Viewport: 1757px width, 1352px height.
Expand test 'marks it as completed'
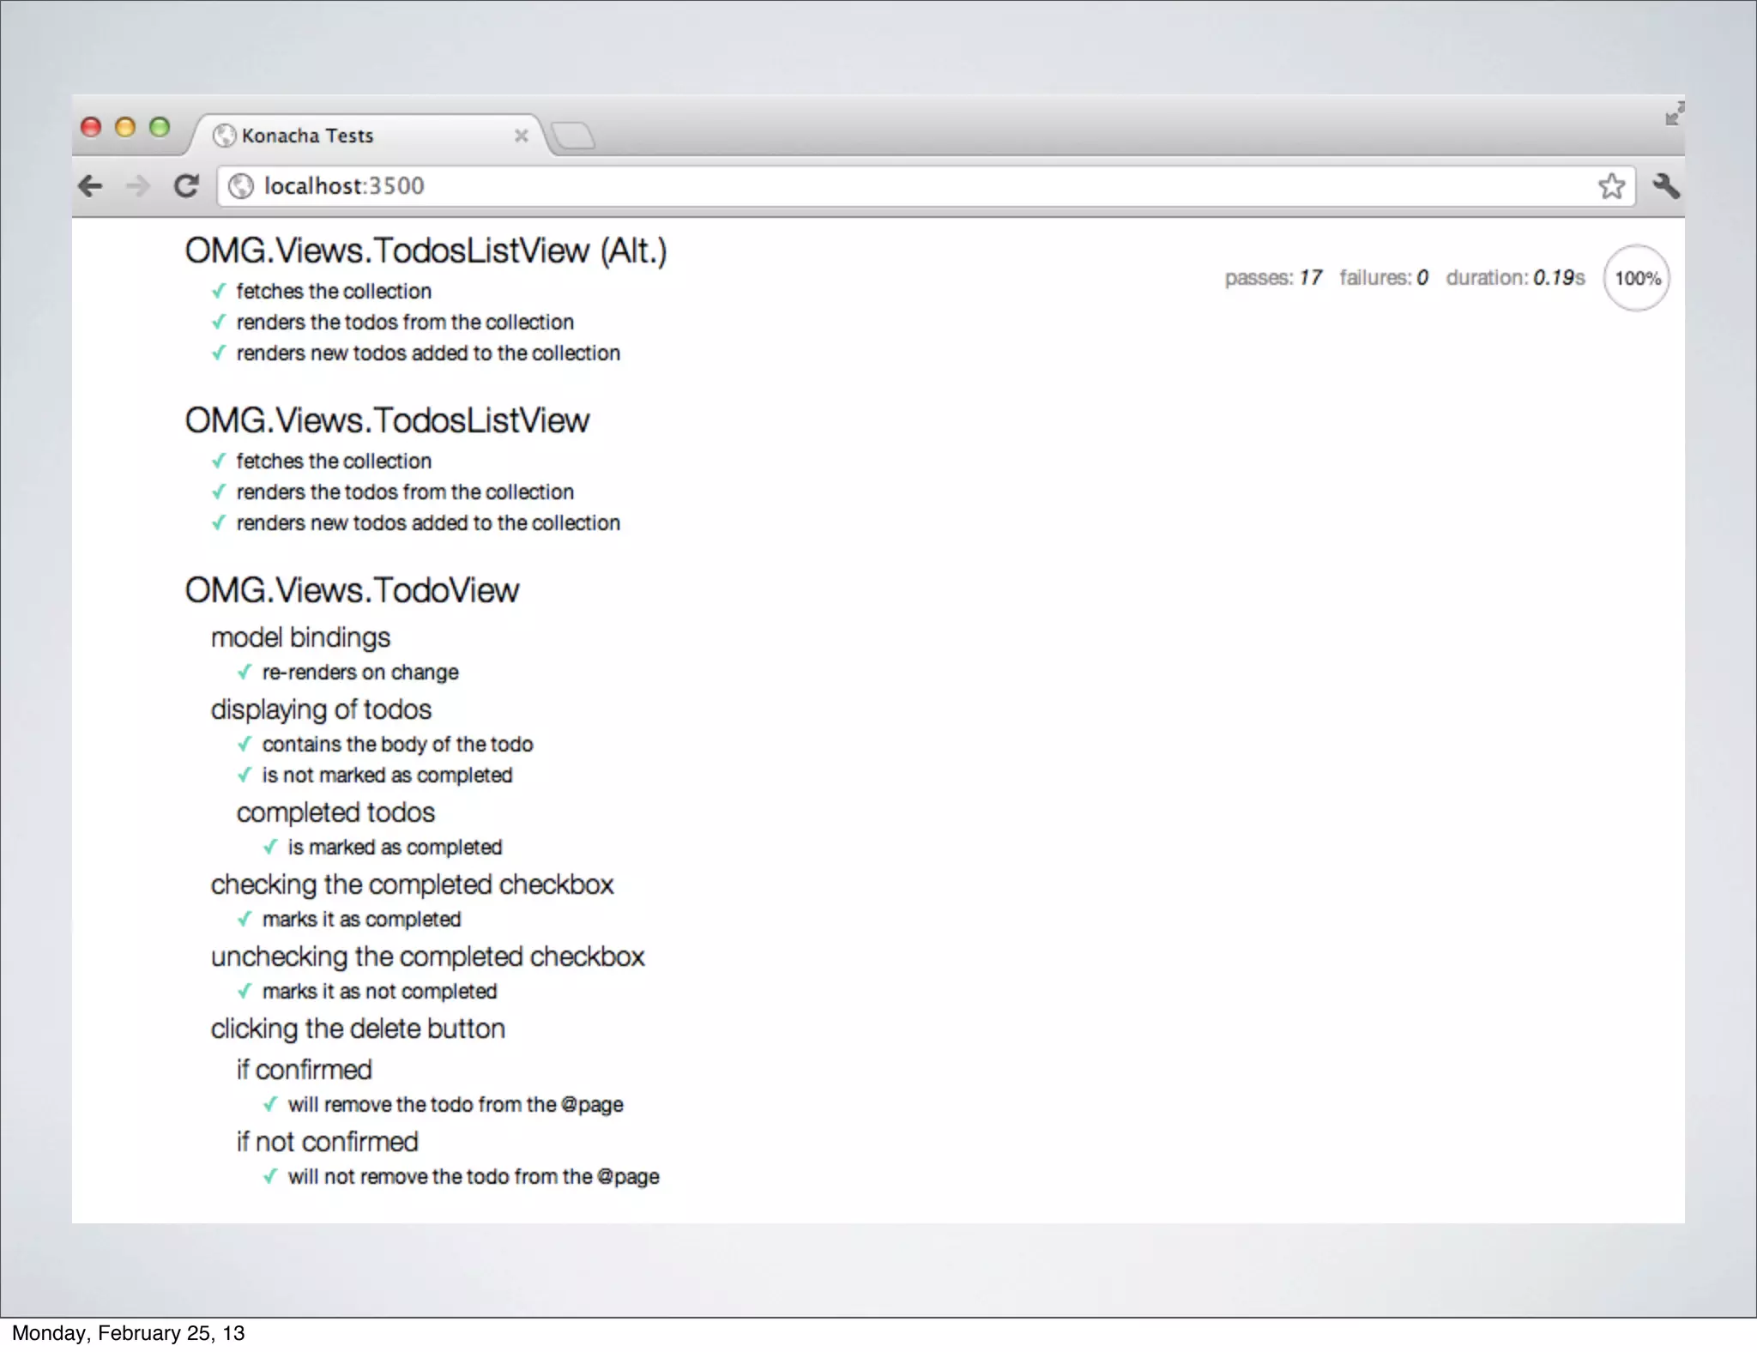click(x=361, y=920)
